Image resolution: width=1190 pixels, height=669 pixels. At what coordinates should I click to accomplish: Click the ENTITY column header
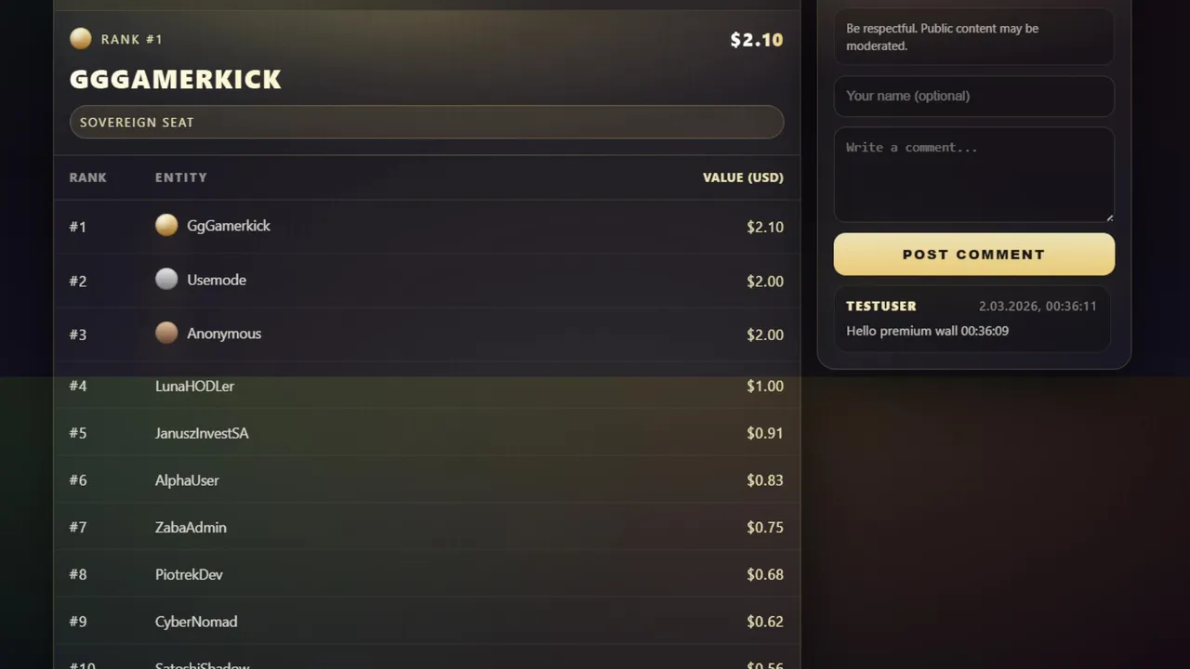(x=181, y=177)
